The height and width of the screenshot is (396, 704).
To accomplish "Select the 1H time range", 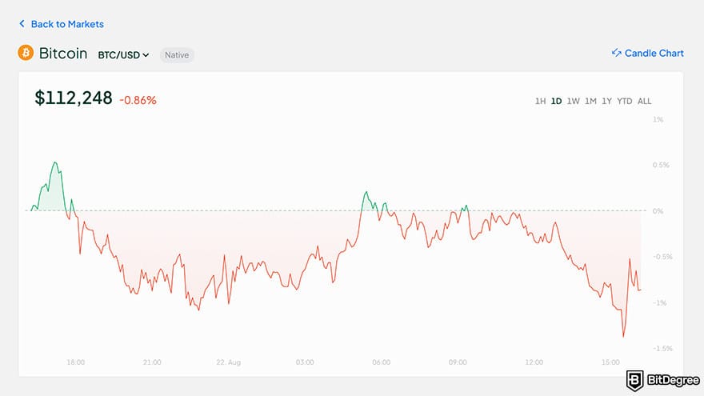I will click(x=540, y=101).
